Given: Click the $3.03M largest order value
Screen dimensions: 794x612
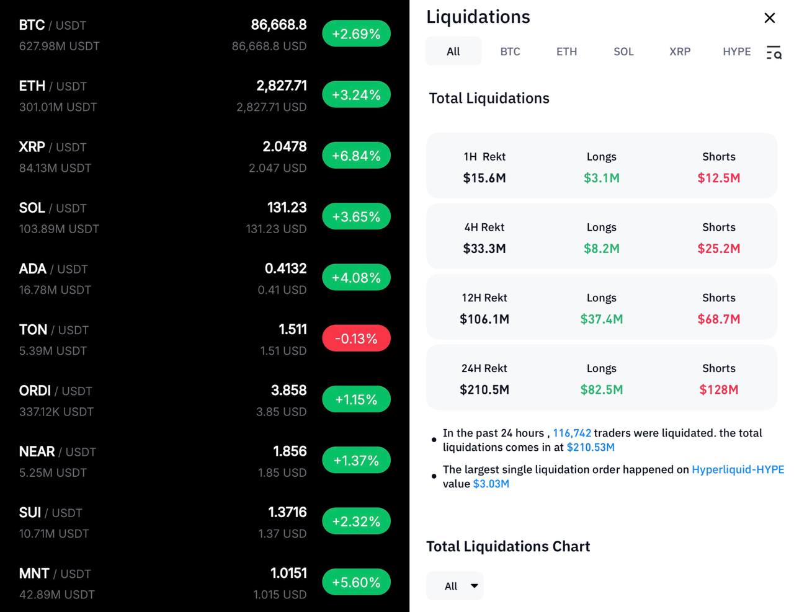Looking at the screenshot, I should tap(491, 484).
